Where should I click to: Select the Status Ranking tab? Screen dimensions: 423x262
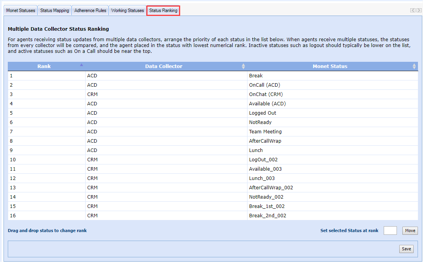(x=163, y=10)
